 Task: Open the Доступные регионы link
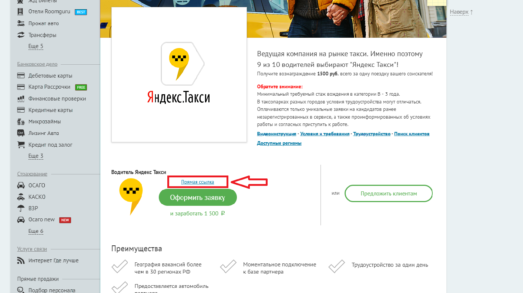pyautogui.click(x=279, y=143)
